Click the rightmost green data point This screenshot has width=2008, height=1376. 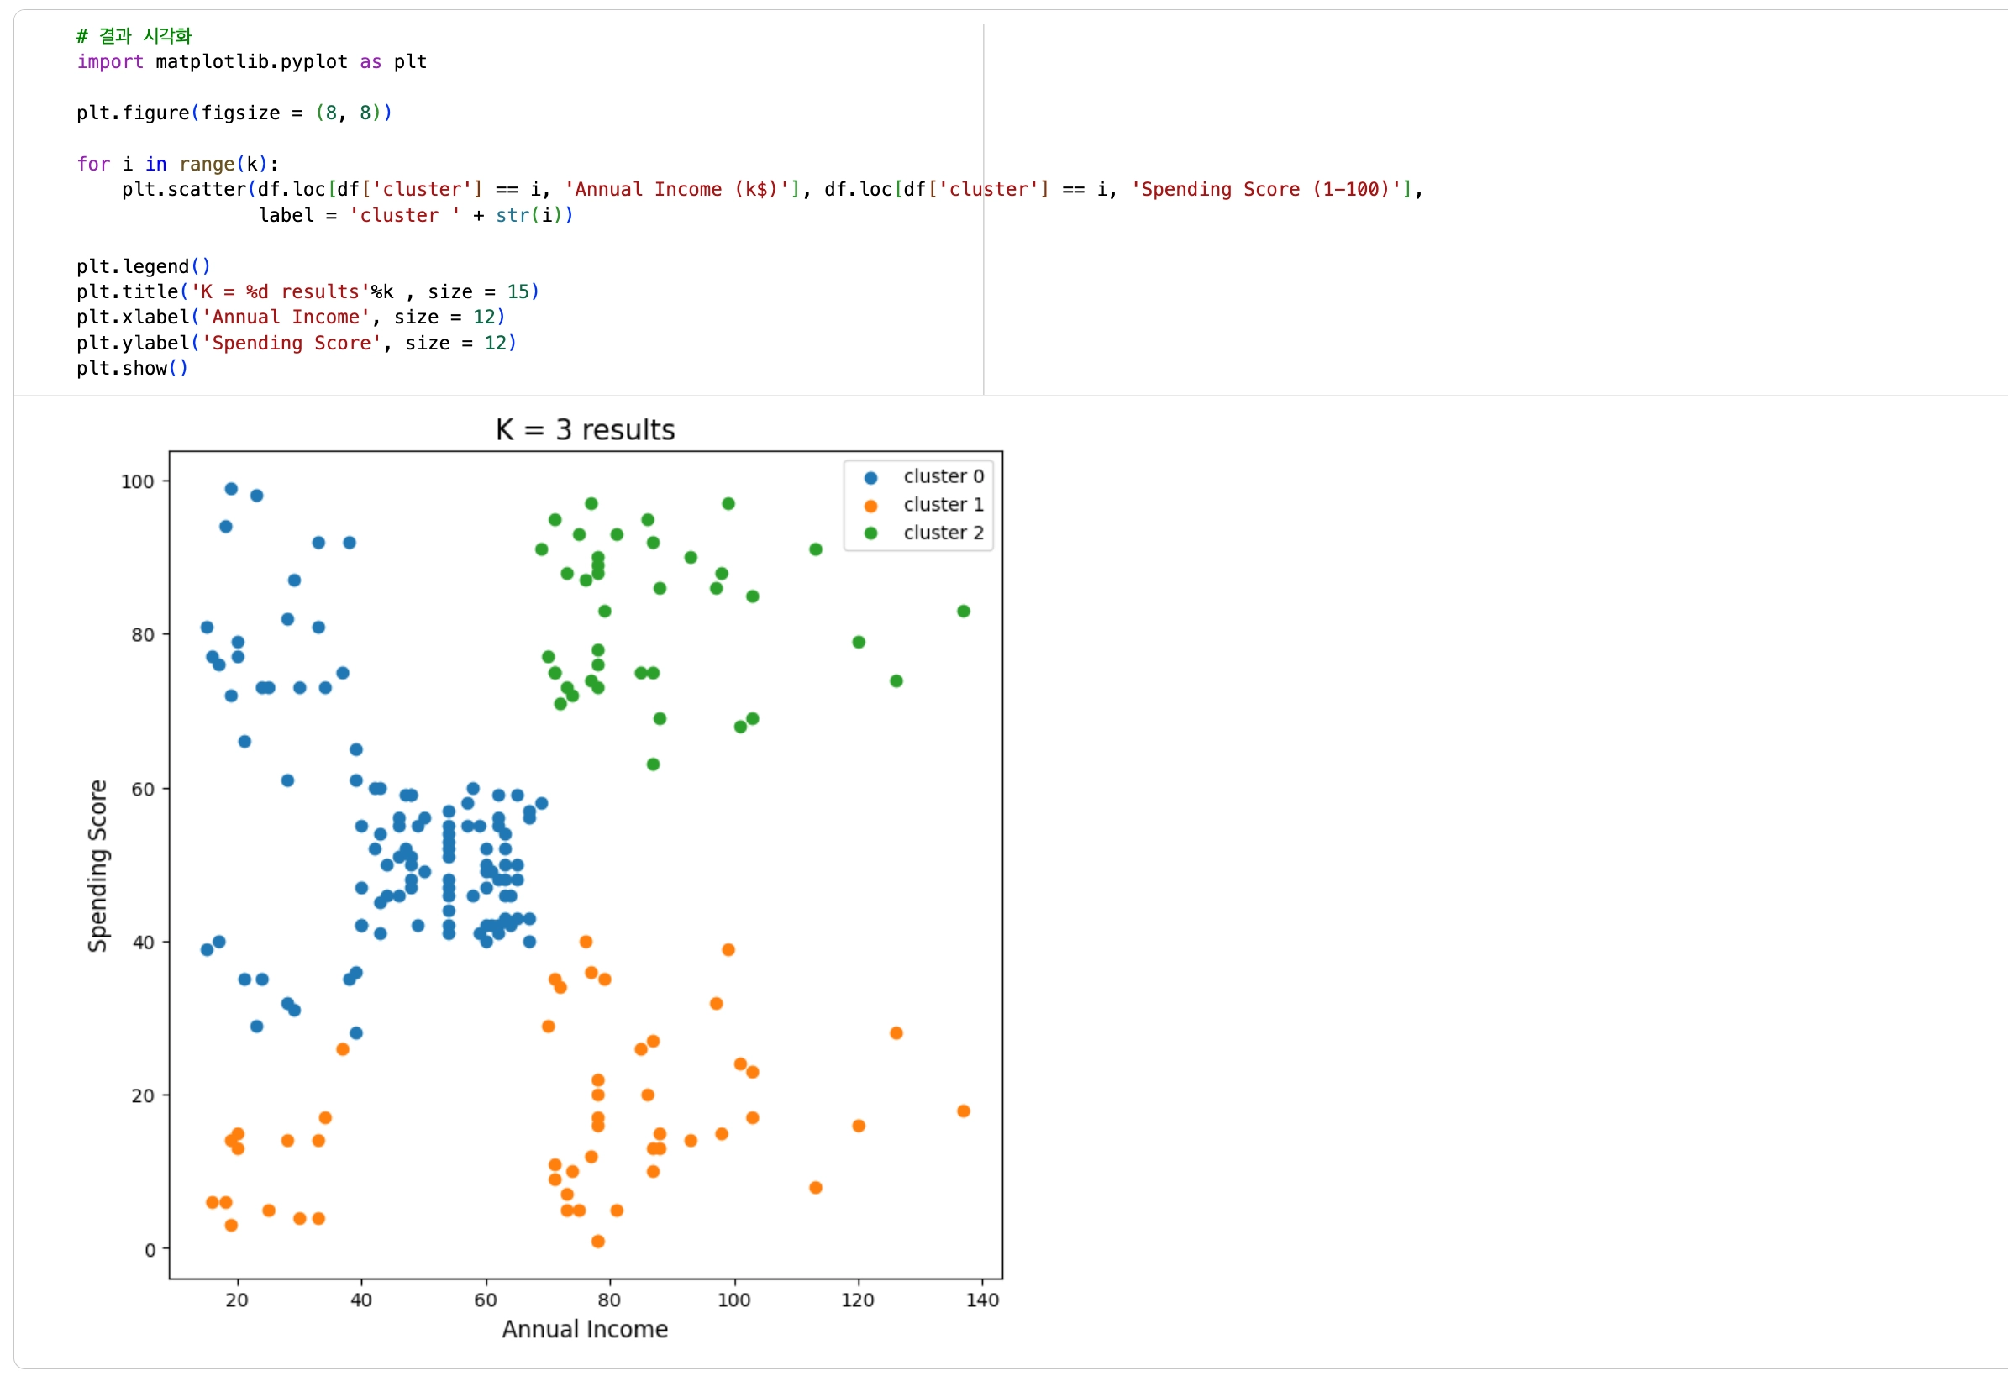(964, 612)
